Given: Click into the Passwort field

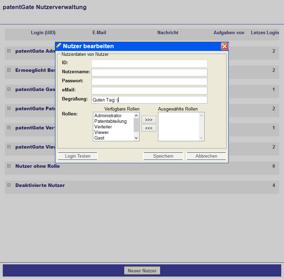Looking at the screenshot, I should coord(149,82).
